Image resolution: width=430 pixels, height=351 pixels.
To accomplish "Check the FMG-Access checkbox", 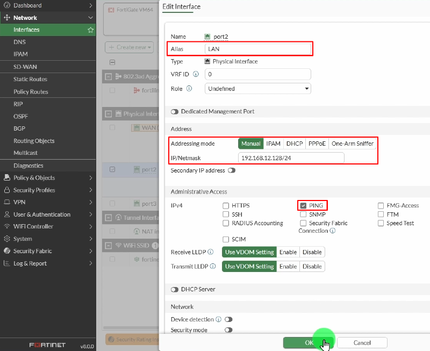I will pyautogui.click(x=381, y=205).
